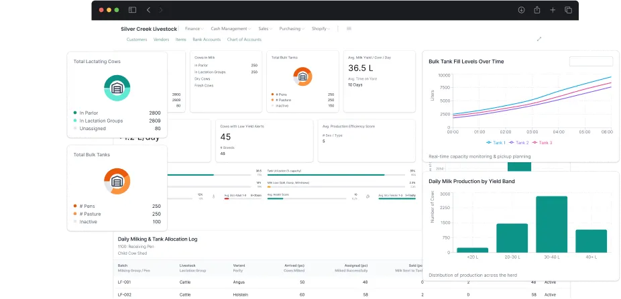Open the Shopify menu
The image size is (621, 299).
tap(321, 29)
